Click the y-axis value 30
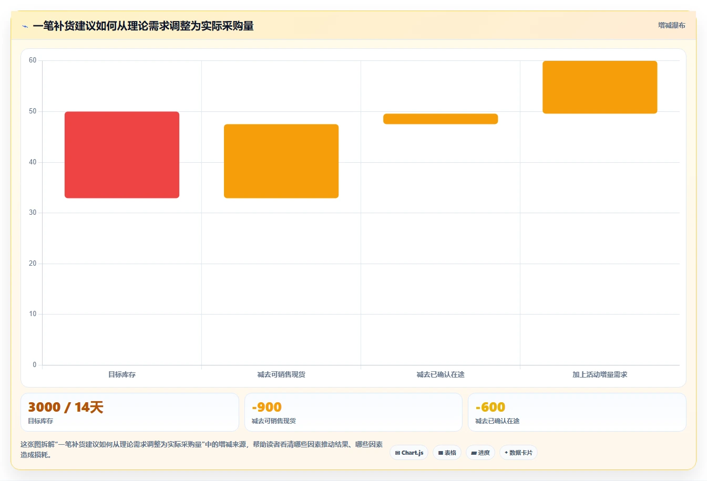 pos(33,213)
